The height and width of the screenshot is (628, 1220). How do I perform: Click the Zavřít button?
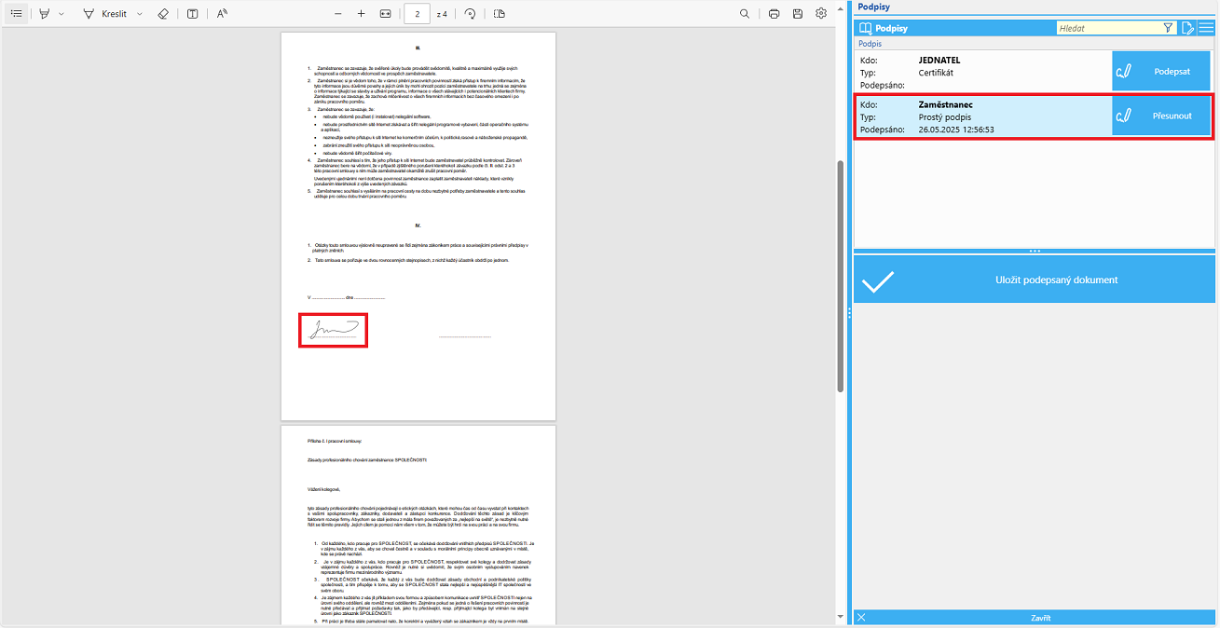[1035, 618]
